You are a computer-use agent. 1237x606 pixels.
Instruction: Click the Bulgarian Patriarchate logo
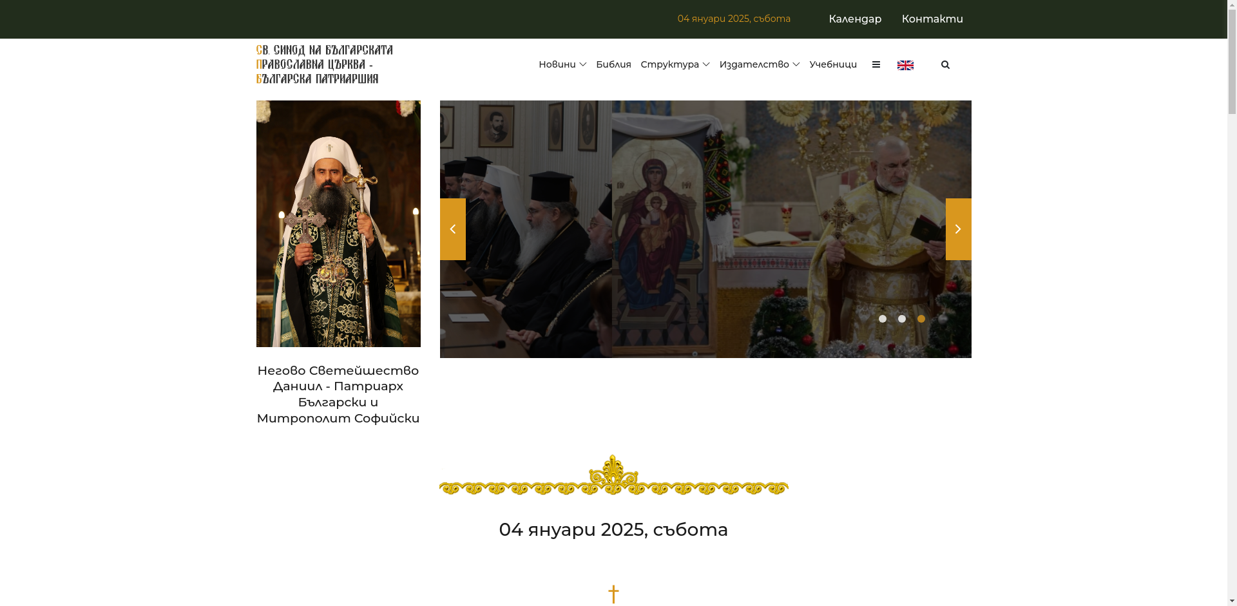[x=323, y=64]
